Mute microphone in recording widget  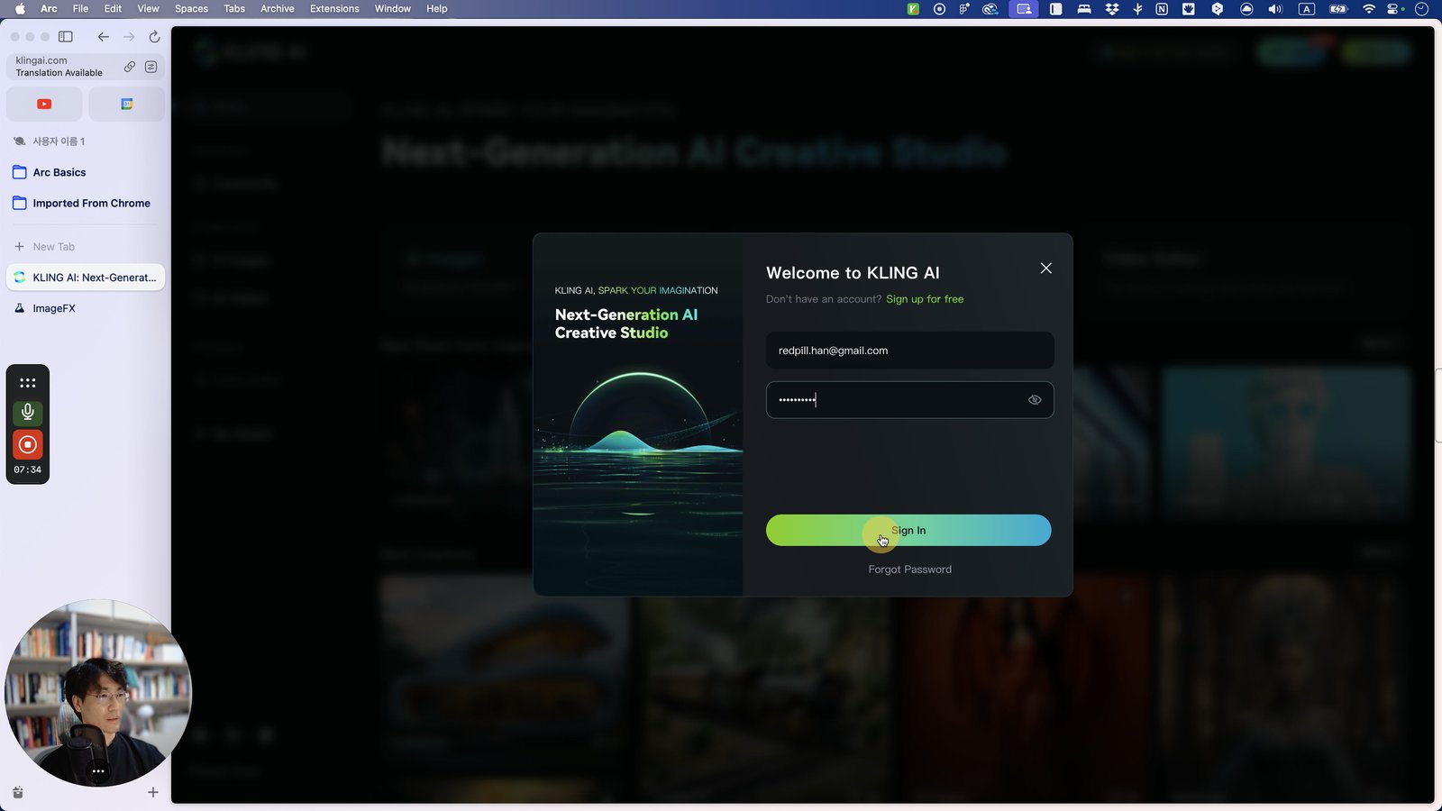(28, 413)
